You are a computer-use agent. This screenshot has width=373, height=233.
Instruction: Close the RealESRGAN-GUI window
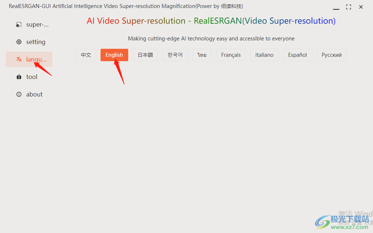(361, 7)
